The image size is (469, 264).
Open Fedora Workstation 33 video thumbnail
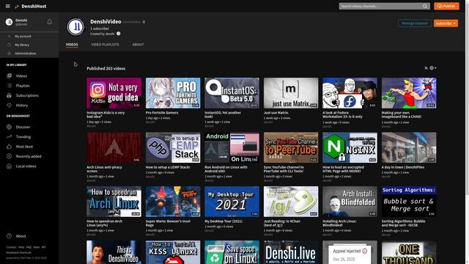(x=350, y=93)
